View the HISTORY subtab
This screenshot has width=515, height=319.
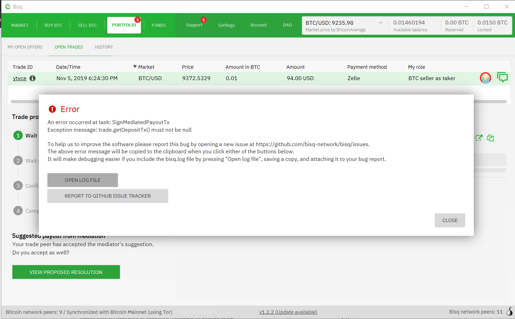(104, 47)
